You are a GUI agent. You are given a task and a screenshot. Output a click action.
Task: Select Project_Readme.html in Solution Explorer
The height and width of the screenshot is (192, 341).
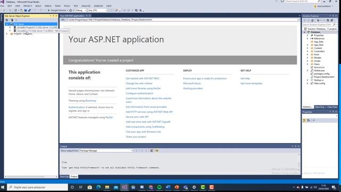(x=324, y=77)
